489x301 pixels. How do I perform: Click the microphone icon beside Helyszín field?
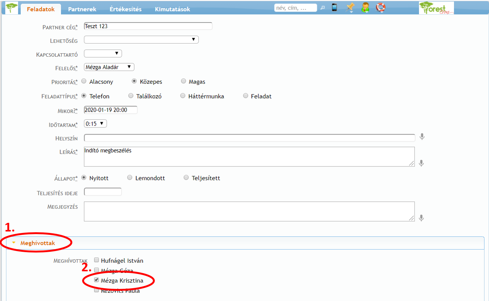(x=422, y=137)
